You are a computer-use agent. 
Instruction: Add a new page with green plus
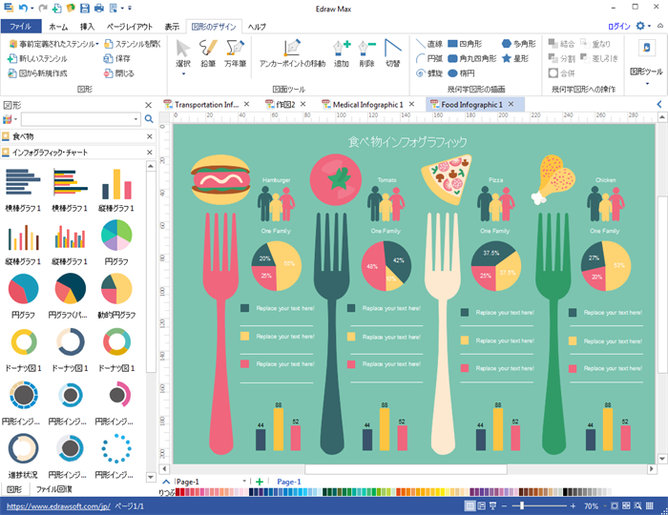tap(260, 482)
